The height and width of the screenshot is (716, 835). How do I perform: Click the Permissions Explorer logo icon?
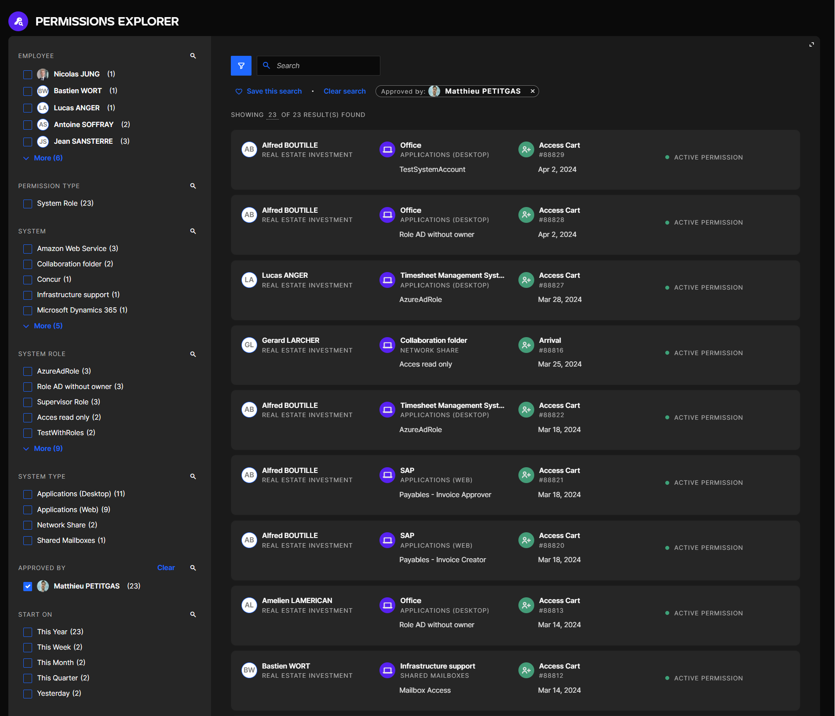(x=18, y=21)
